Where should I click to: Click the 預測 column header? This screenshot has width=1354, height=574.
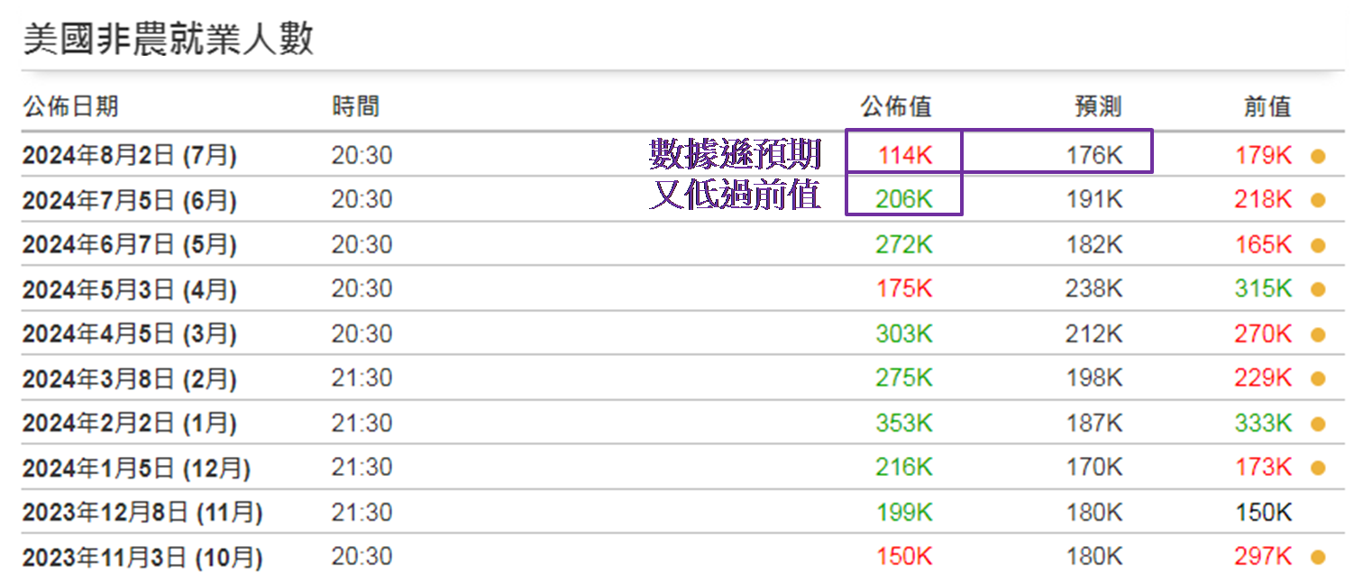coord(1098,107)
